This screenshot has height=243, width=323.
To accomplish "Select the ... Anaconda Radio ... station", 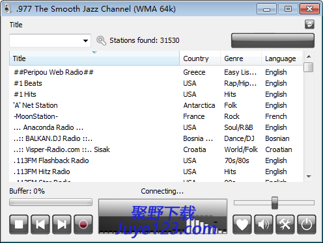I will [x=156, y=127].
